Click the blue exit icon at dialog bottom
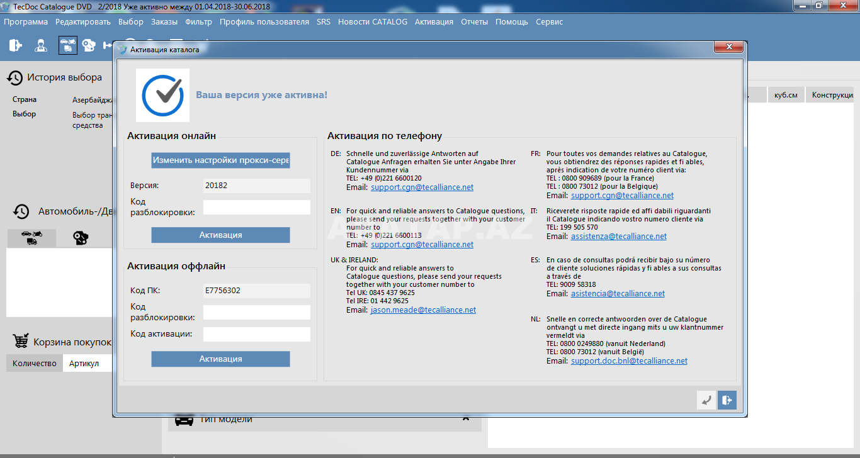The height and width of the screenshot is (458, 860). (727, 399)
